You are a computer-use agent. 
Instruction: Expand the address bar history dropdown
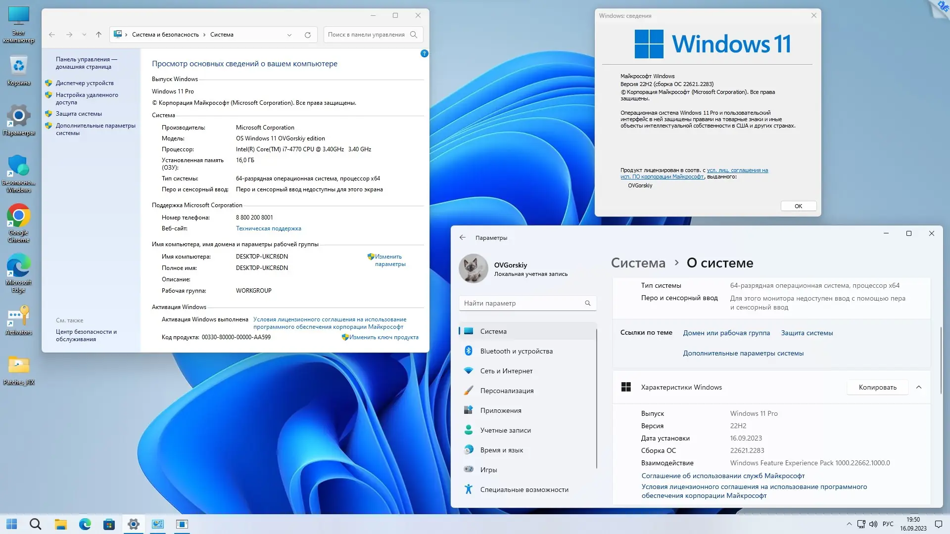click(289, 35)
